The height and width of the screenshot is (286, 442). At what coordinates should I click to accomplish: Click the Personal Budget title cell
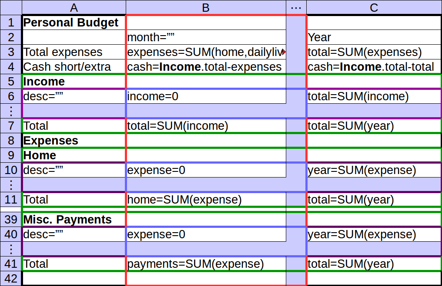coord(74,23)
